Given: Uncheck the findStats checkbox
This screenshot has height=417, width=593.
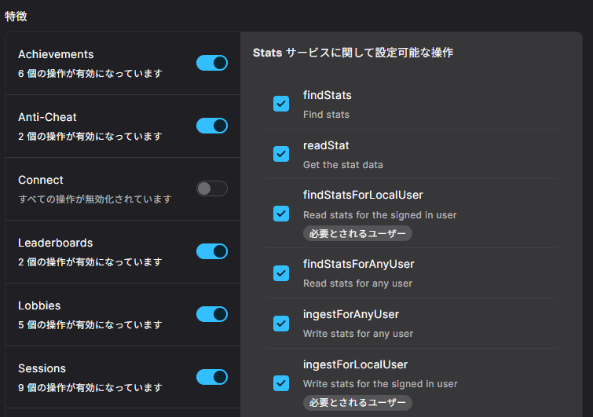Looking at the screenshot, I should click(x=281, y=104).
